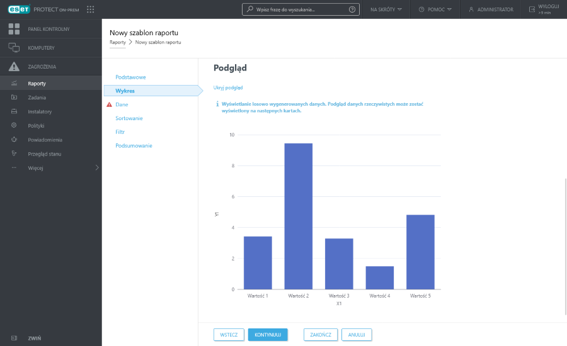Image resolution: width=567 pixels, height=346 pixels.
Task: Open the Dane step with warning
Action: coord(122,104)
